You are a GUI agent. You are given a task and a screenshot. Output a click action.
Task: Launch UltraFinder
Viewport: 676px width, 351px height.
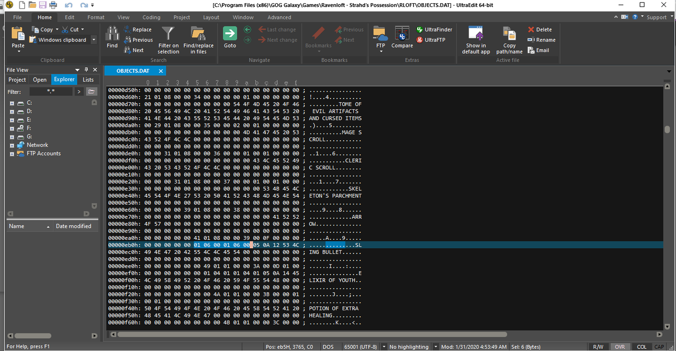point(434,30)
